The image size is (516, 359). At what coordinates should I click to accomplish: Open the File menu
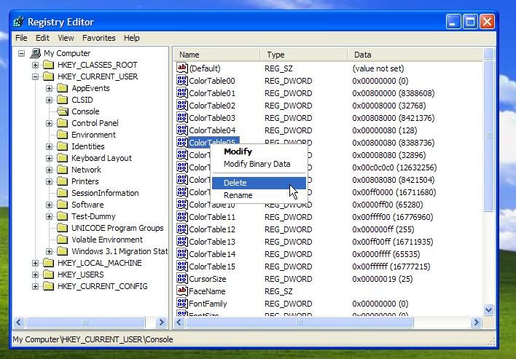[21, 38]
